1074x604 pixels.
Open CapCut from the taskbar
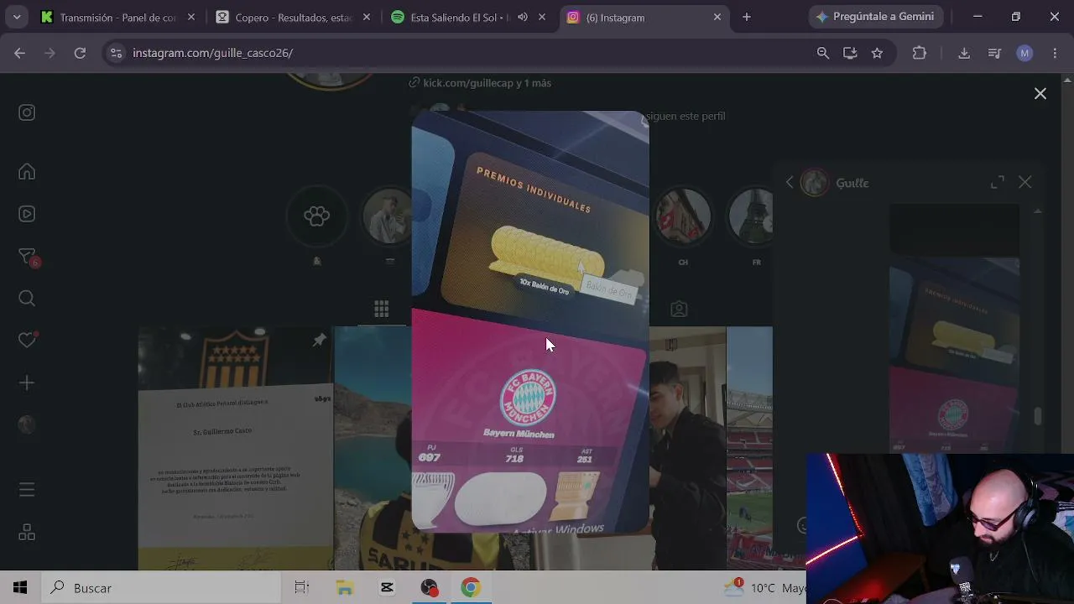(x=387, y=588)
